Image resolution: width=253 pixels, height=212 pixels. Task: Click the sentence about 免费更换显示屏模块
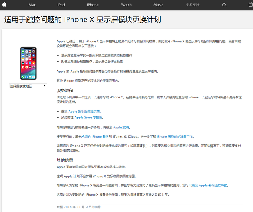point(107,72)
